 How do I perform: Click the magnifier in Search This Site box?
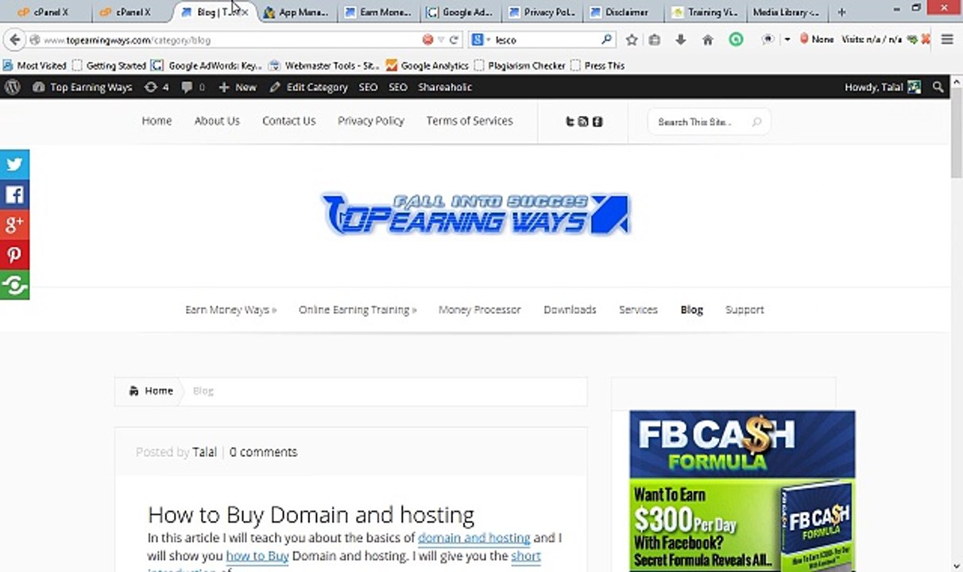pos(756,122)
